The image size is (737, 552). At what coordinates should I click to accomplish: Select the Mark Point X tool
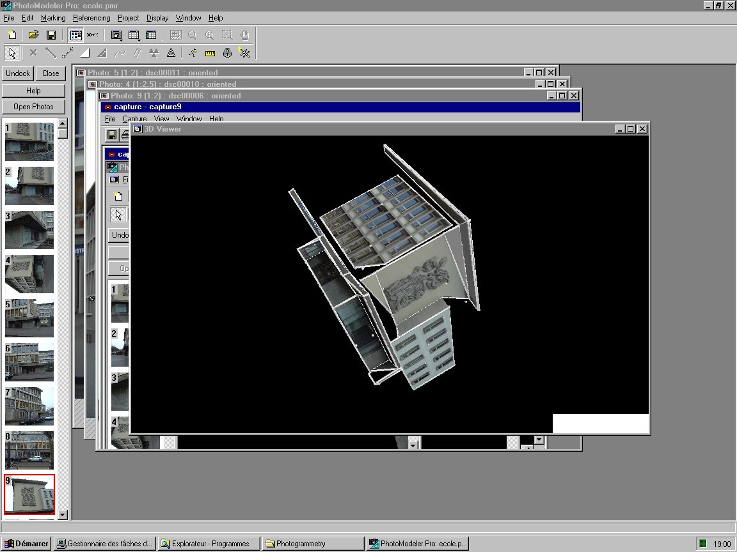[33, 53]
